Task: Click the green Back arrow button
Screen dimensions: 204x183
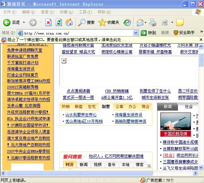Action: [7, 23]
